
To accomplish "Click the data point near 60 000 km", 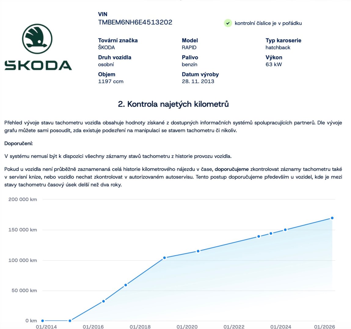I will [126, 285].
